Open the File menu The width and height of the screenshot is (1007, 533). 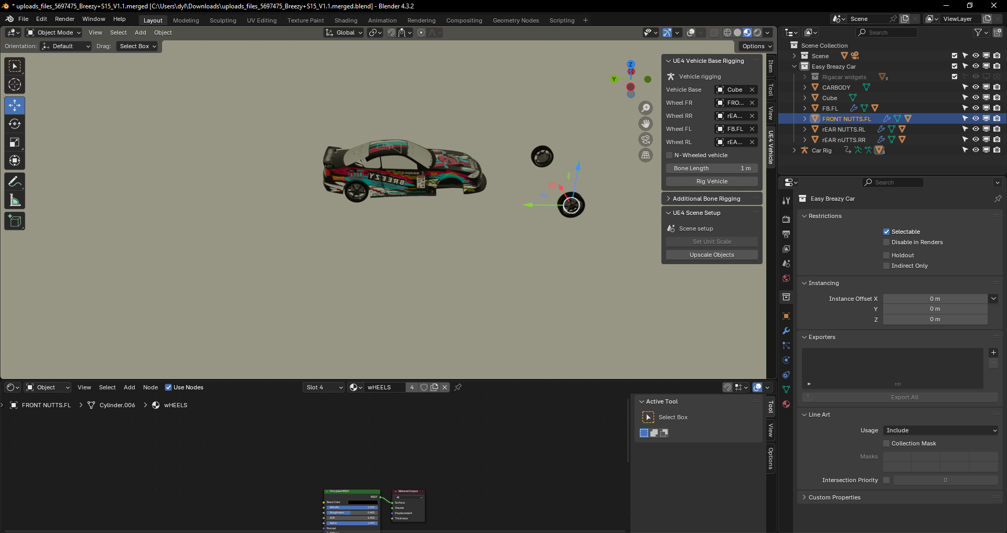[23, 19]
